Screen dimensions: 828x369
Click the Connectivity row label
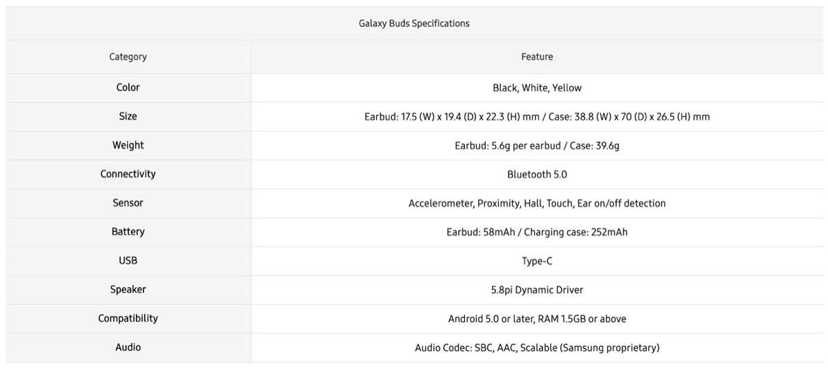point(128,174)
